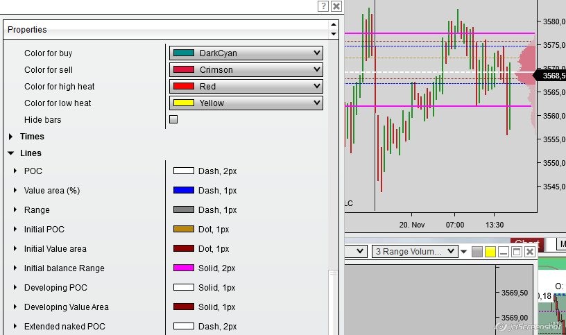Image resolution: width=566 pixels, height=335 pixels.
Task: Expand the Developing POC line settings
Action: [x=15, y=288]
